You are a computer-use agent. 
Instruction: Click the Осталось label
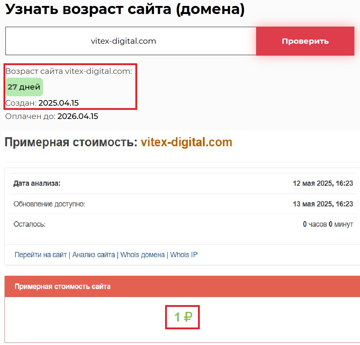pos(29,224)
